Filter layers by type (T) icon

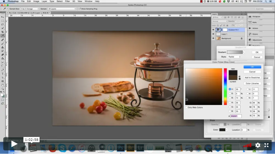point(232,17)
